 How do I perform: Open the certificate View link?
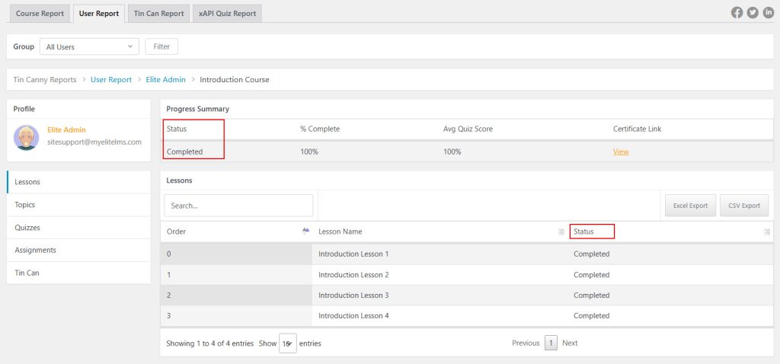(x=621, y=152)
